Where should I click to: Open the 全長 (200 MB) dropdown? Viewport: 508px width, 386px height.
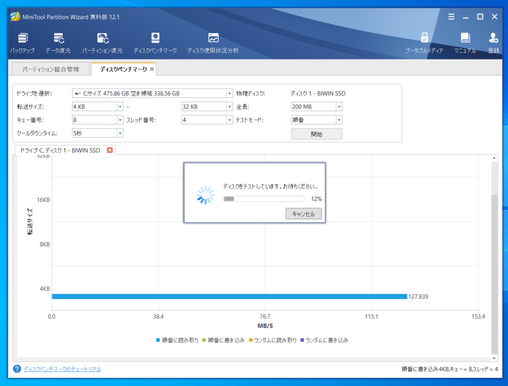339,106
